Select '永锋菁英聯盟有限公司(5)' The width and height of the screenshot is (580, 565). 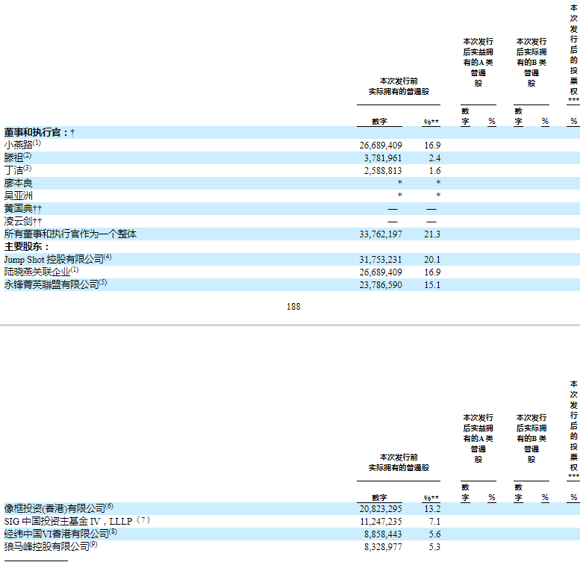pos(55,284)
